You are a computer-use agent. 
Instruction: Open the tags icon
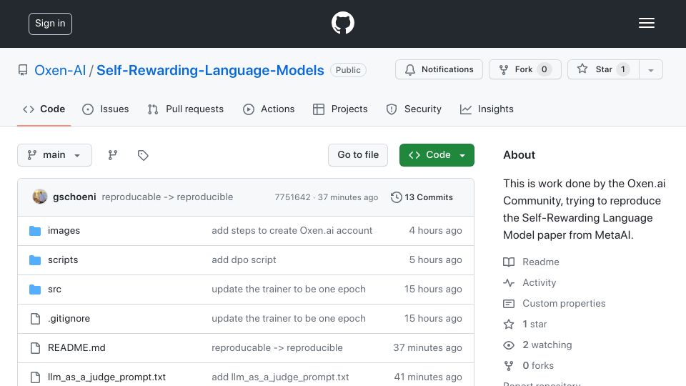tap(143, 155)
